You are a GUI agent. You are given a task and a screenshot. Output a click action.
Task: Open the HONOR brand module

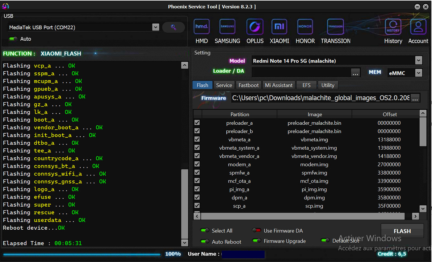click(305, 31)
